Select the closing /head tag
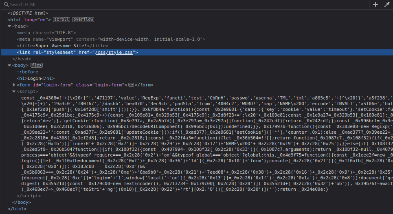 22,59
